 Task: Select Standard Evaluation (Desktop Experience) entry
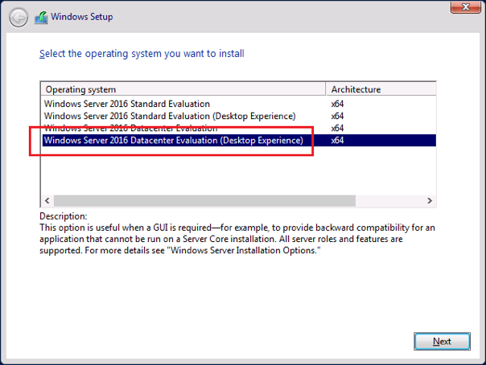coord(170,116)
